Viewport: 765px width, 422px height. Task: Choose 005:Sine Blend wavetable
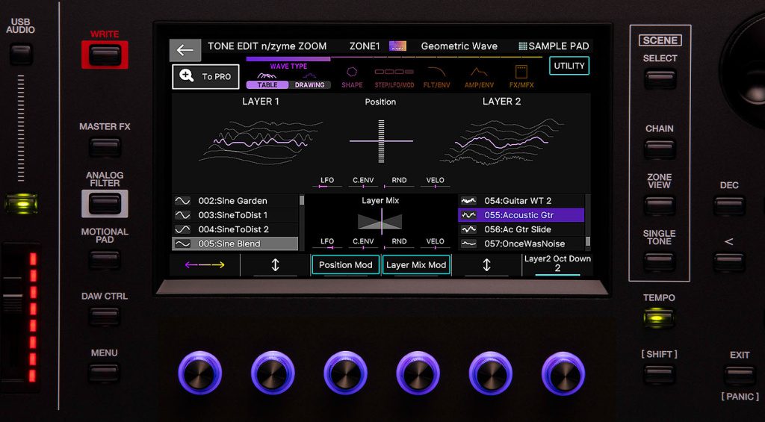click(x=235, y=243)
